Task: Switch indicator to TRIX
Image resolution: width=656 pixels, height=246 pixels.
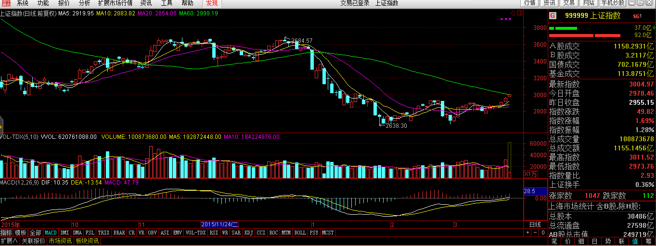Action: tap(103, 233)
